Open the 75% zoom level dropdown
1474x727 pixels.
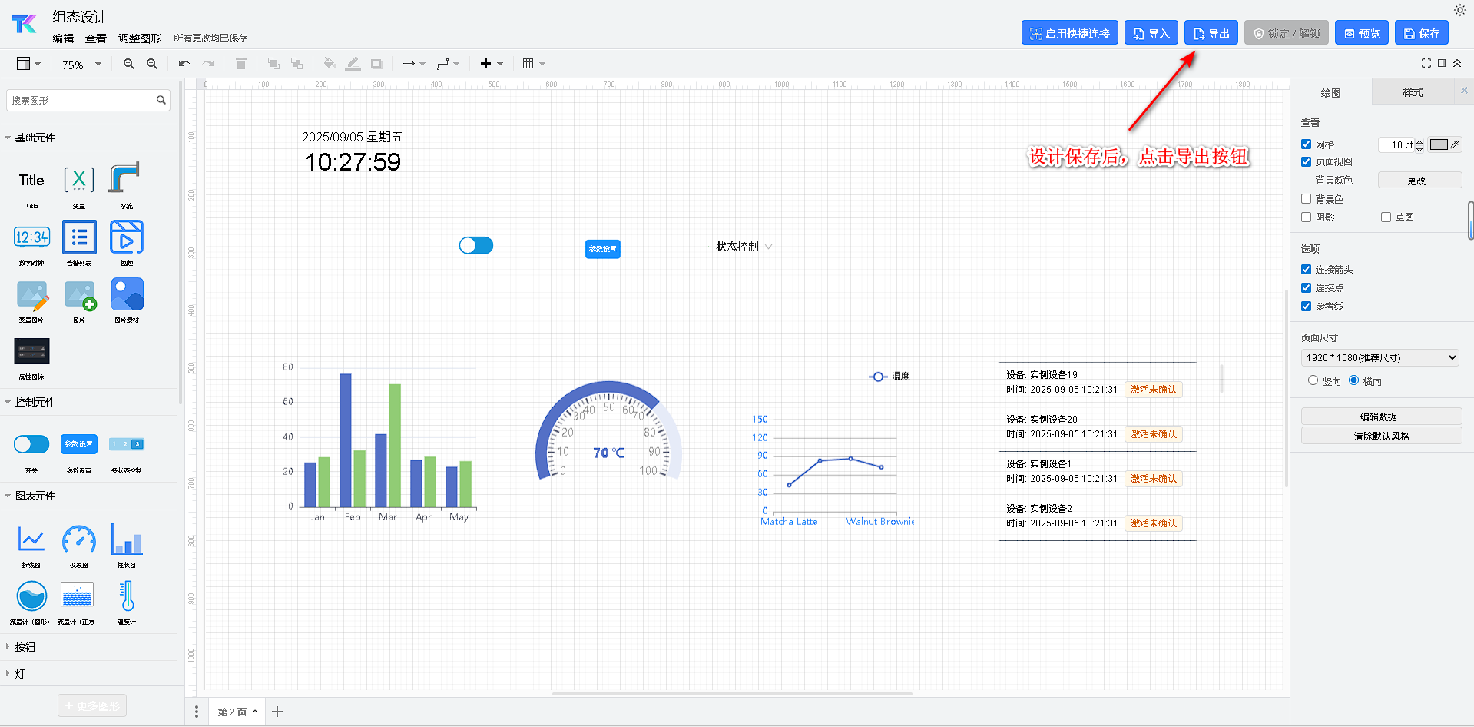81,65
